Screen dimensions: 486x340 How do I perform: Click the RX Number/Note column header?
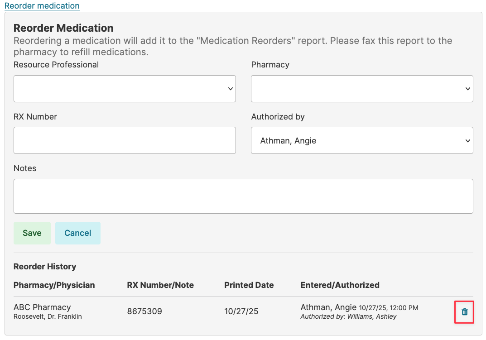[x=160, y=285]
